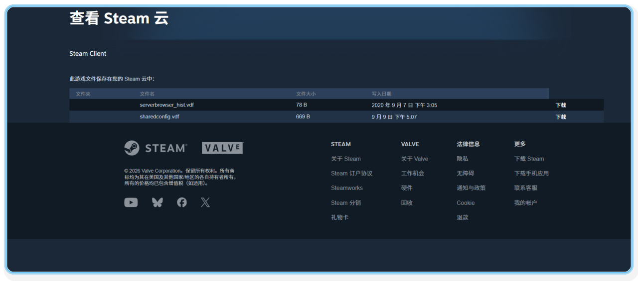
Task: Open 退款 footer link
Action: (463, 217)
